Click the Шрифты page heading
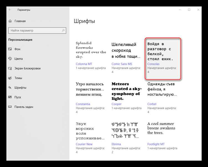The width and height of the screenshot is (208, 167). 84,21
